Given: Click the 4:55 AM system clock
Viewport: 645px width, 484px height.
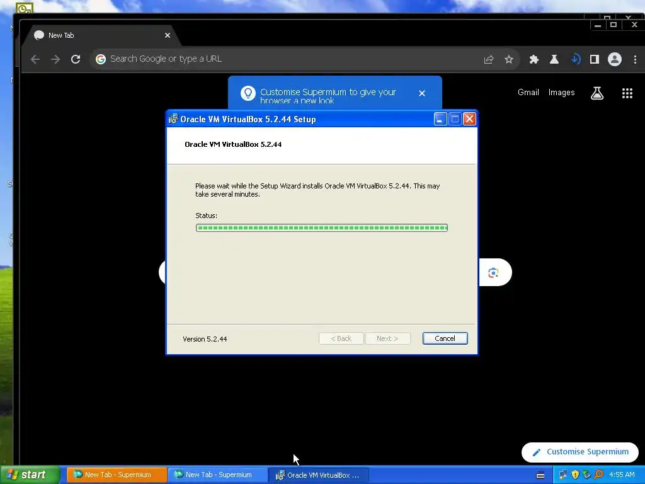Looking at the screenshot, I should pyautogui.click(x=622, y=475).
